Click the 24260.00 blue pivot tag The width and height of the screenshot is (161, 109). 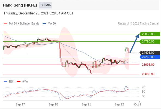(x=150, y=57)
